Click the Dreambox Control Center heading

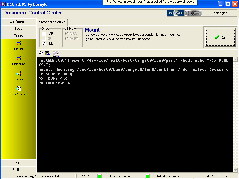pos(32,13)
